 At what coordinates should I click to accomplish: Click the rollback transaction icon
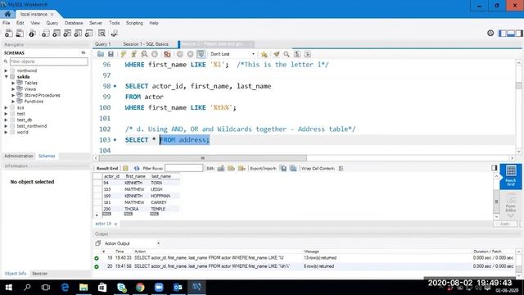click(190, 54)
